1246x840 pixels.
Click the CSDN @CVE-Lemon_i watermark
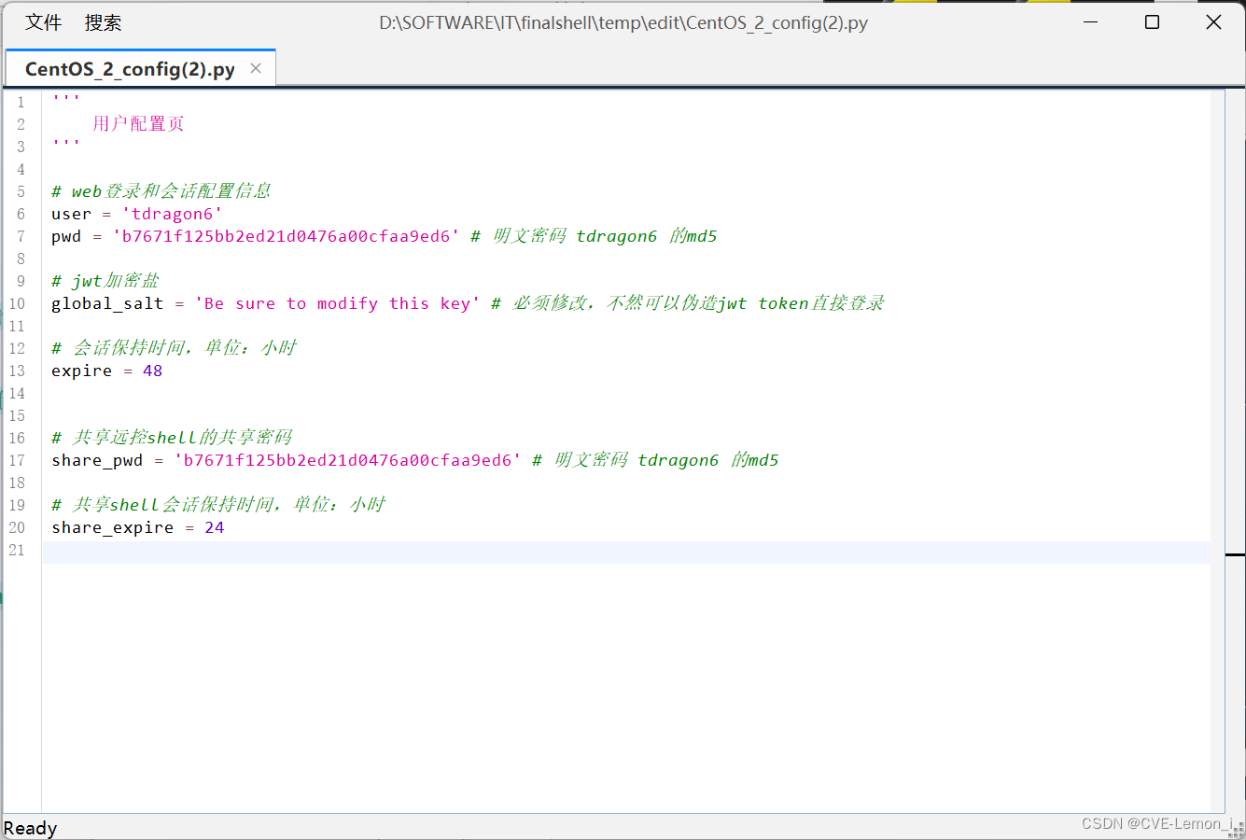click(1159, 823)
